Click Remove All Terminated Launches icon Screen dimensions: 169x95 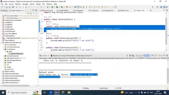tap(133, 56)
